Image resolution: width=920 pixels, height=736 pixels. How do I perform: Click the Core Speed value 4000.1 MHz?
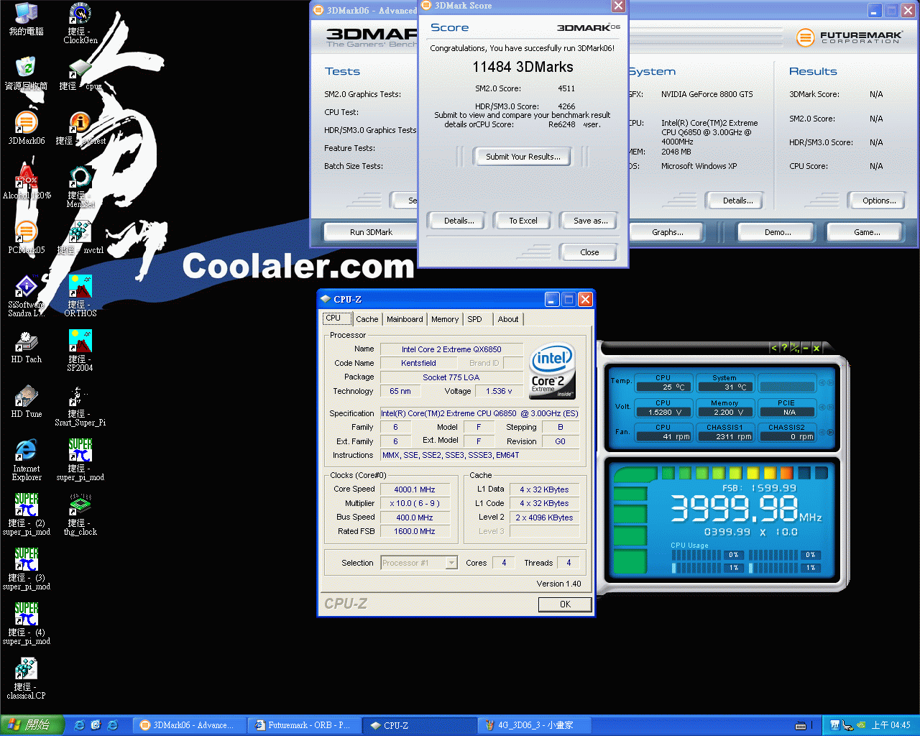(415, 489)
